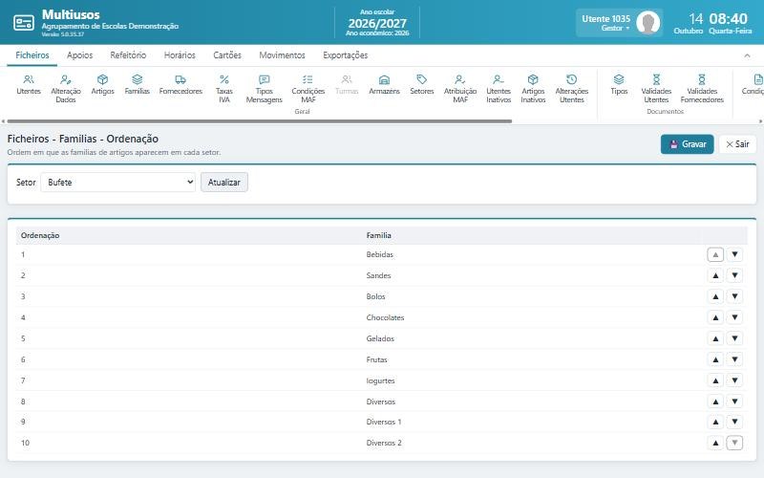Move Frutas family up
This screenshot has height=478, width=764.
point(715,359)
